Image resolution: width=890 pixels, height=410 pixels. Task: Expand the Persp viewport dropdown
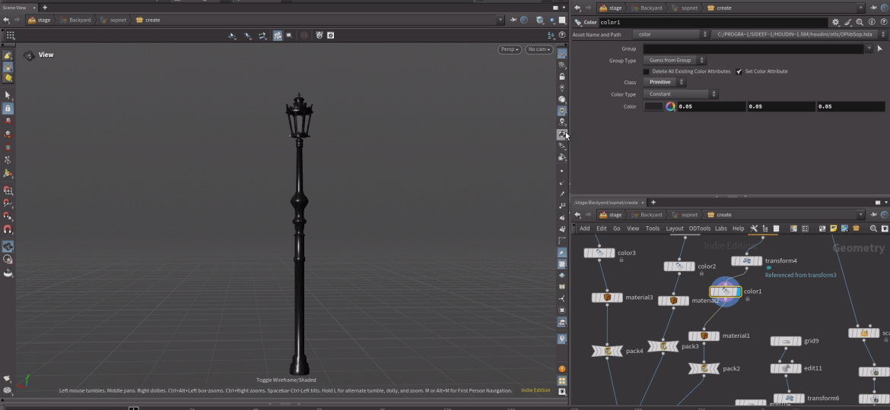(510, 49)
